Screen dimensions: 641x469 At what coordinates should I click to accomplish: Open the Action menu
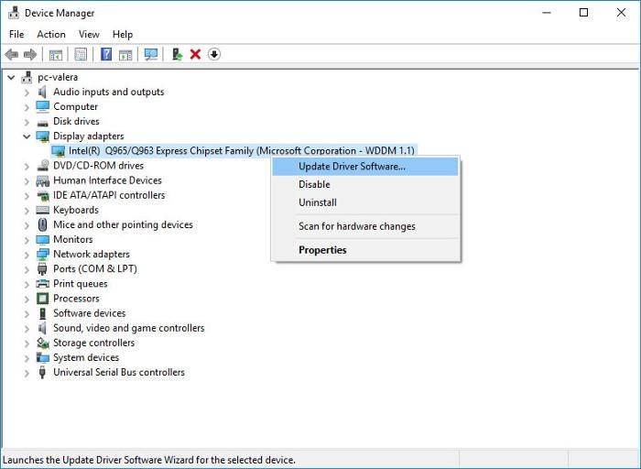[x=51, y=34]
